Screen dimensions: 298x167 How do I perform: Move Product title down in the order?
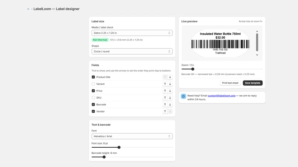tap(170, 77)
